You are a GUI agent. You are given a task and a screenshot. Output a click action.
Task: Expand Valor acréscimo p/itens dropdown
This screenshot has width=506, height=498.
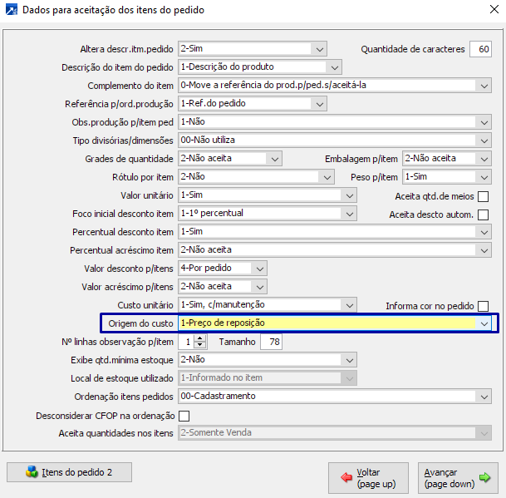(259, 287)
